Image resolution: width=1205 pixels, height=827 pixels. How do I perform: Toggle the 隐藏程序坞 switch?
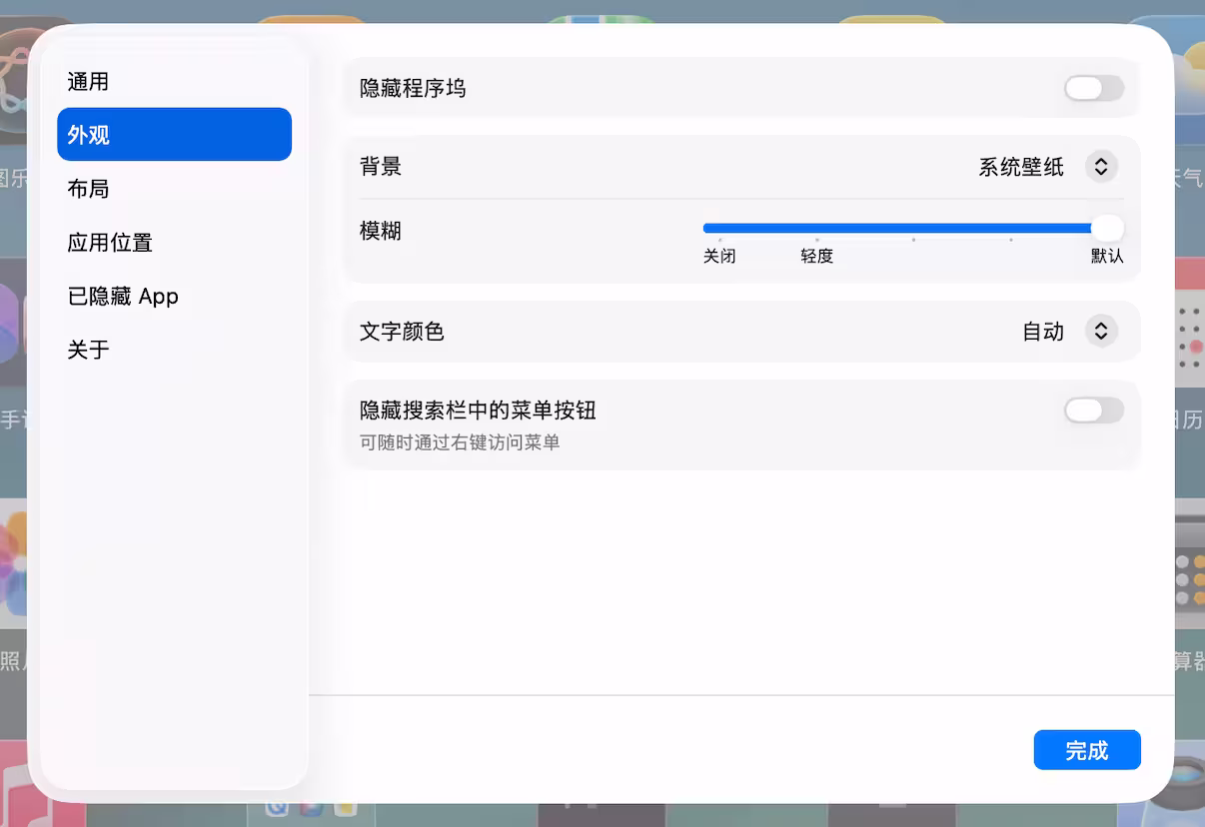coord(1094,89)
